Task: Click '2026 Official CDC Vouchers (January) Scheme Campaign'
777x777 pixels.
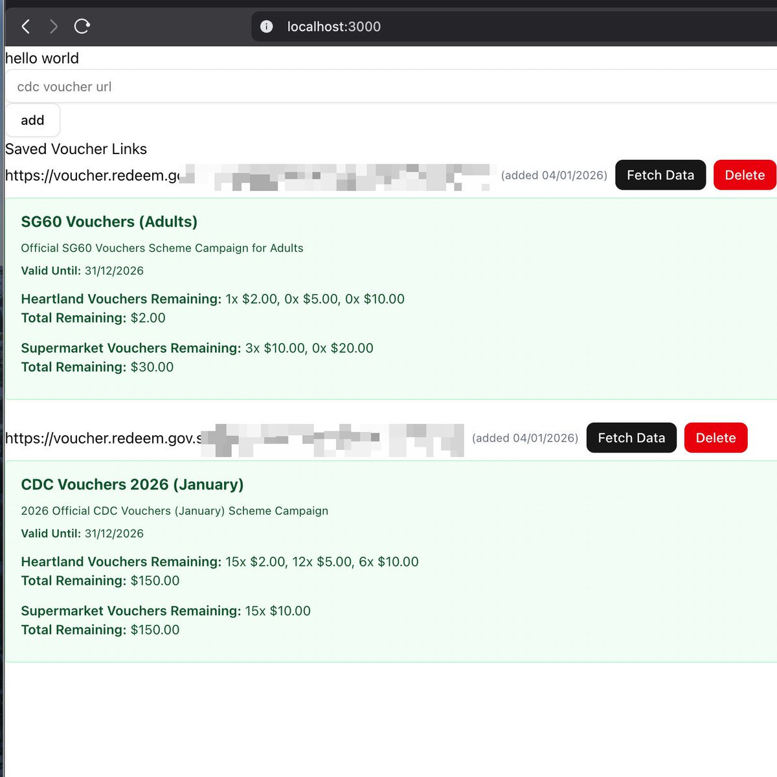Action: tap(175, 511)
